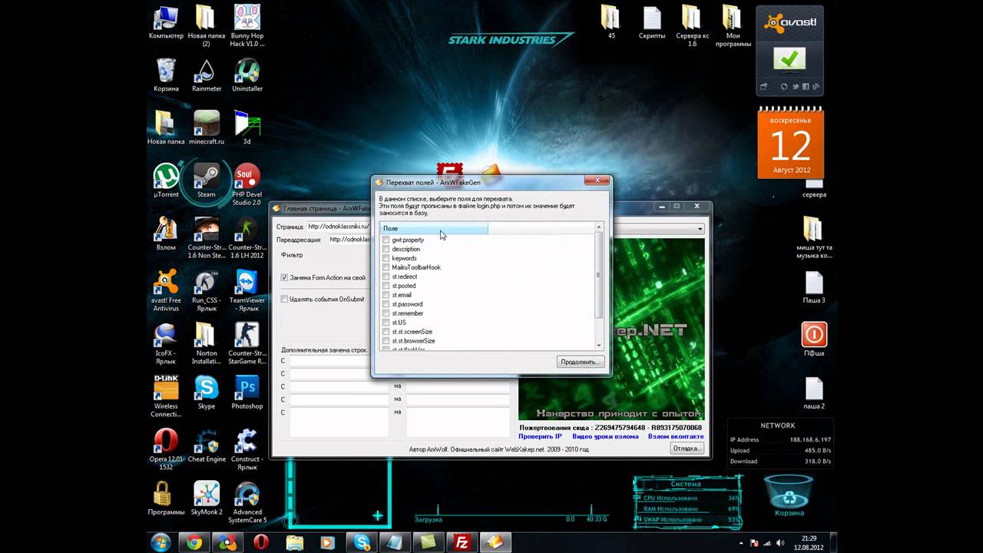Viewport: 983px width, 553px height.
Task: Open the Скрипты file on the desktop
Action: (x=652, y=23)
